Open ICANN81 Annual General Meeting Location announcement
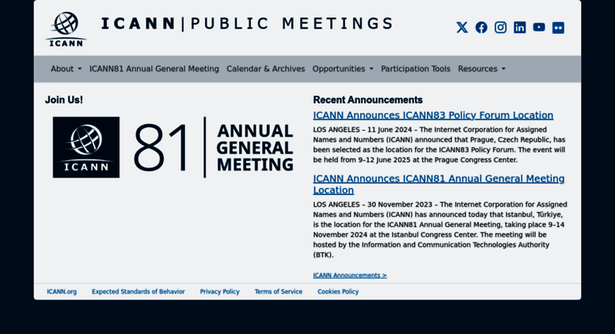The width and height of the screenshot is (615, 334). pyautogui.click(x=438, y=184)
